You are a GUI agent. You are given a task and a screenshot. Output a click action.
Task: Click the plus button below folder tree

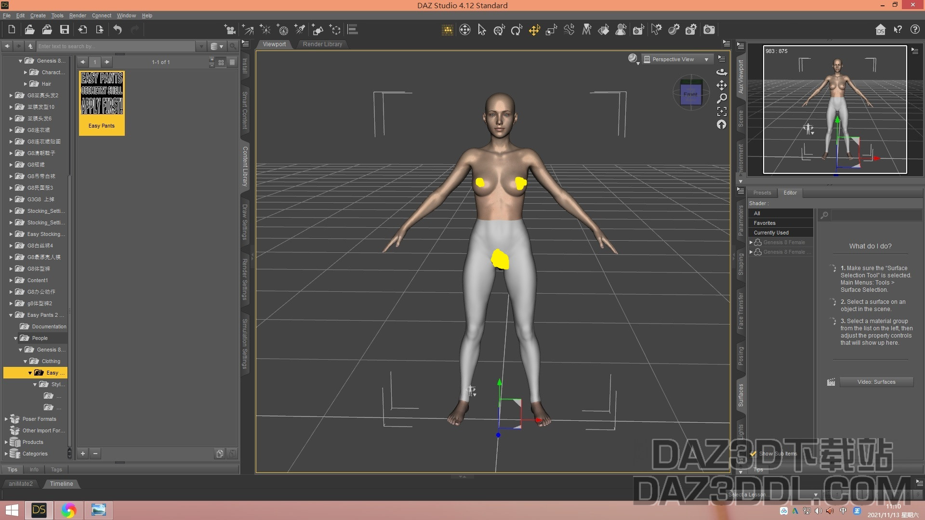click(83, 453)
